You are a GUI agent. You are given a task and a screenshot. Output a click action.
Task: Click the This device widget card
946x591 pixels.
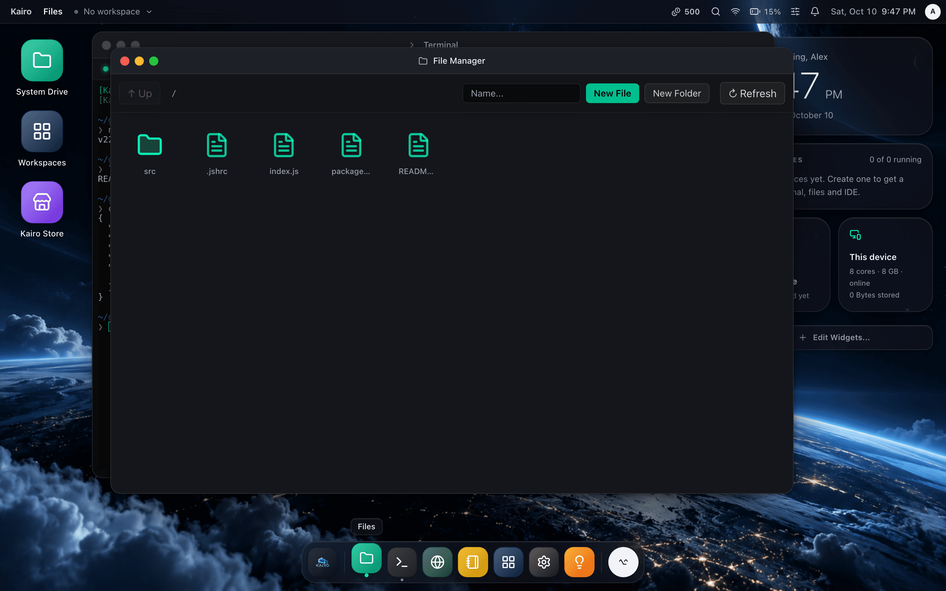(886, 265)
